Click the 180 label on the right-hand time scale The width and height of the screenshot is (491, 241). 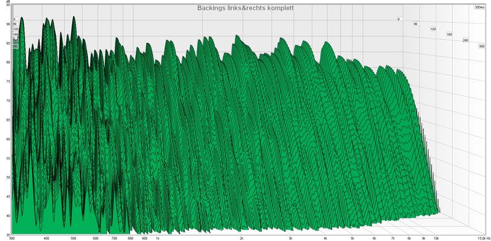click(x=449, y=34)
